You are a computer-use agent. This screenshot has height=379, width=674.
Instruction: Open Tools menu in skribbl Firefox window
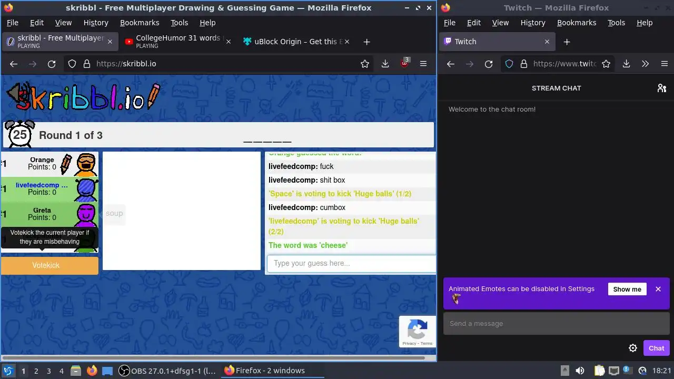tap(179, 23)
